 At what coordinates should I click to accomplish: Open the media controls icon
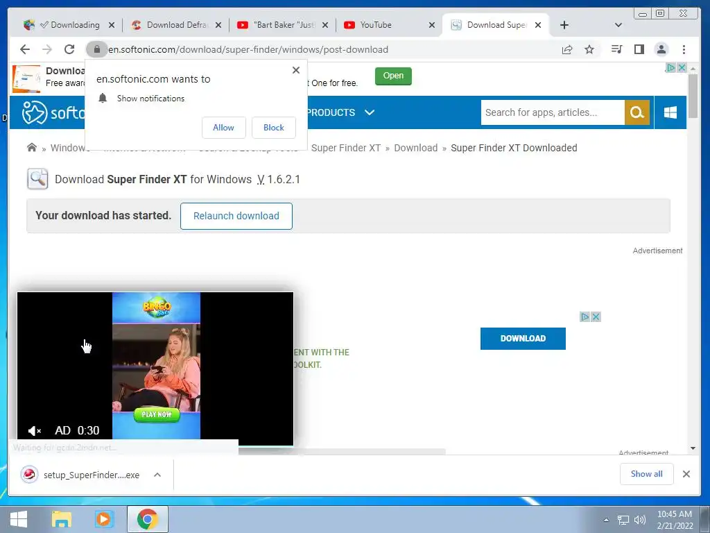tap(616, 49)
